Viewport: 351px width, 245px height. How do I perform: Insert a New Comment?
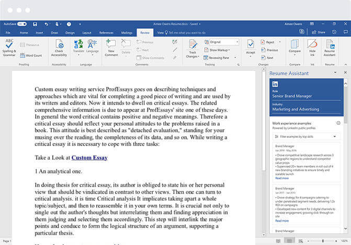coord(111,48)
